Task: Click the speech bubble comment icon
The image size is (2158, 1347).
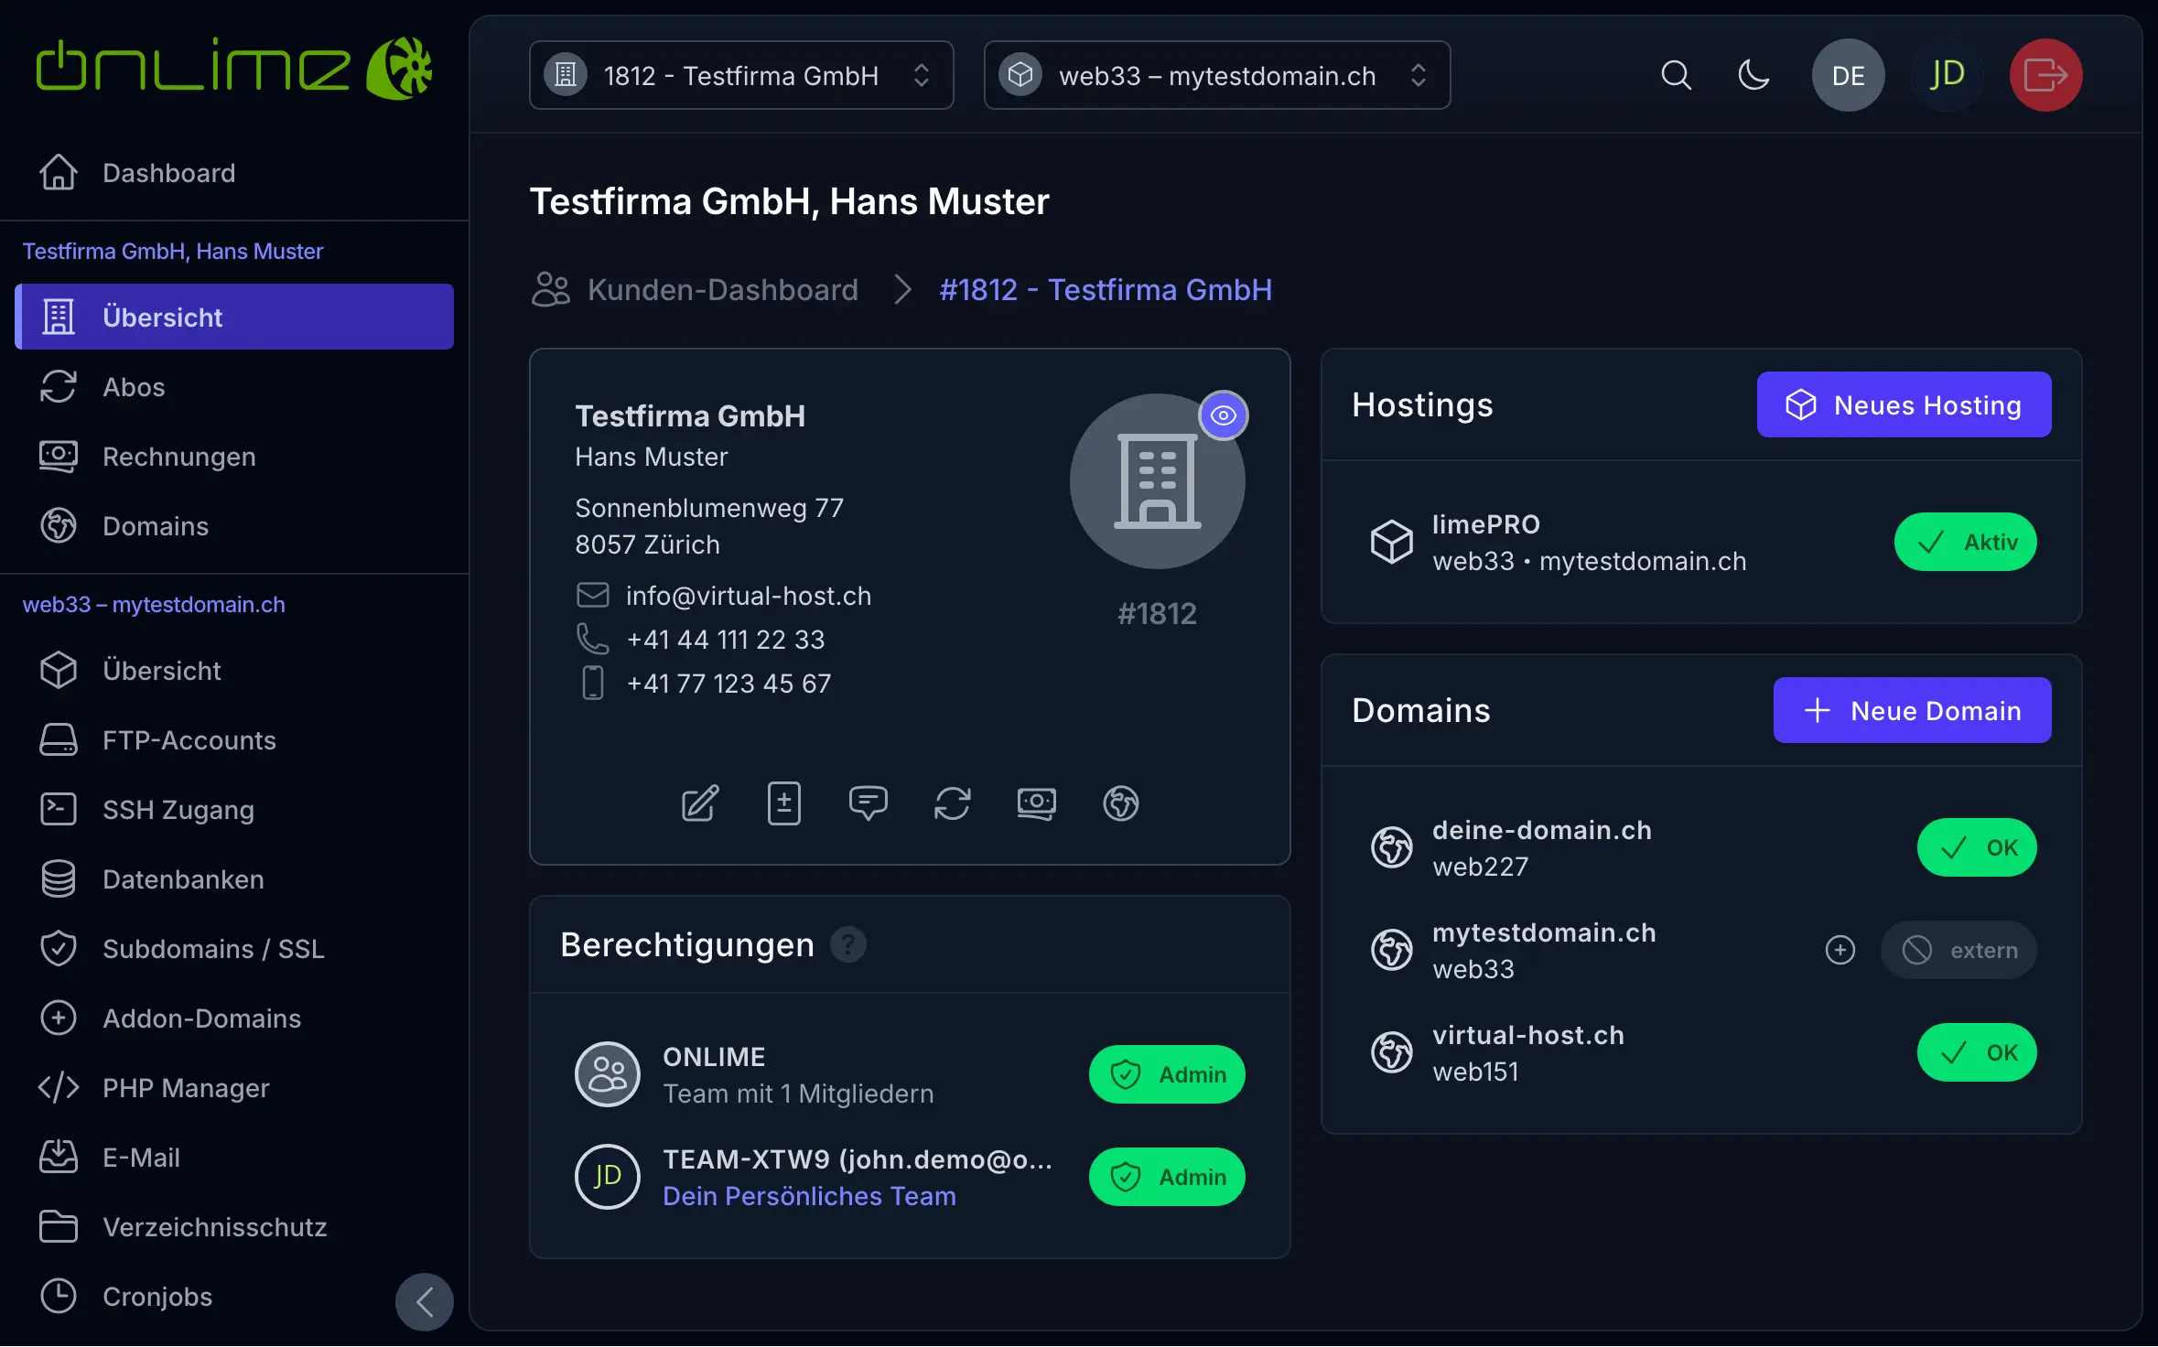Action: coord(868,803)
